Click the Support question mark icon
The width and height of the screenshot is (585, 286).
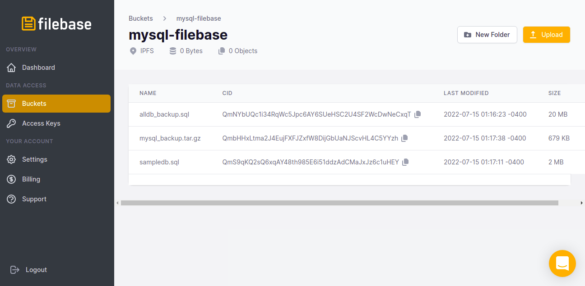(x=12, y=199)
